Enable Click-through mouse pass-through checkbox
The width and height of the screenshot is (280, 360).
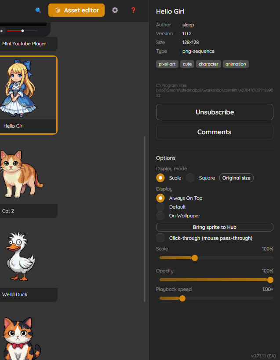click(x=160, y=238)
